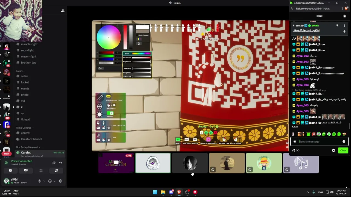The height and width of the screenshot is (197, 351).
Task: Deafen Discord audio with headphones icon
Action: (50, 181)
